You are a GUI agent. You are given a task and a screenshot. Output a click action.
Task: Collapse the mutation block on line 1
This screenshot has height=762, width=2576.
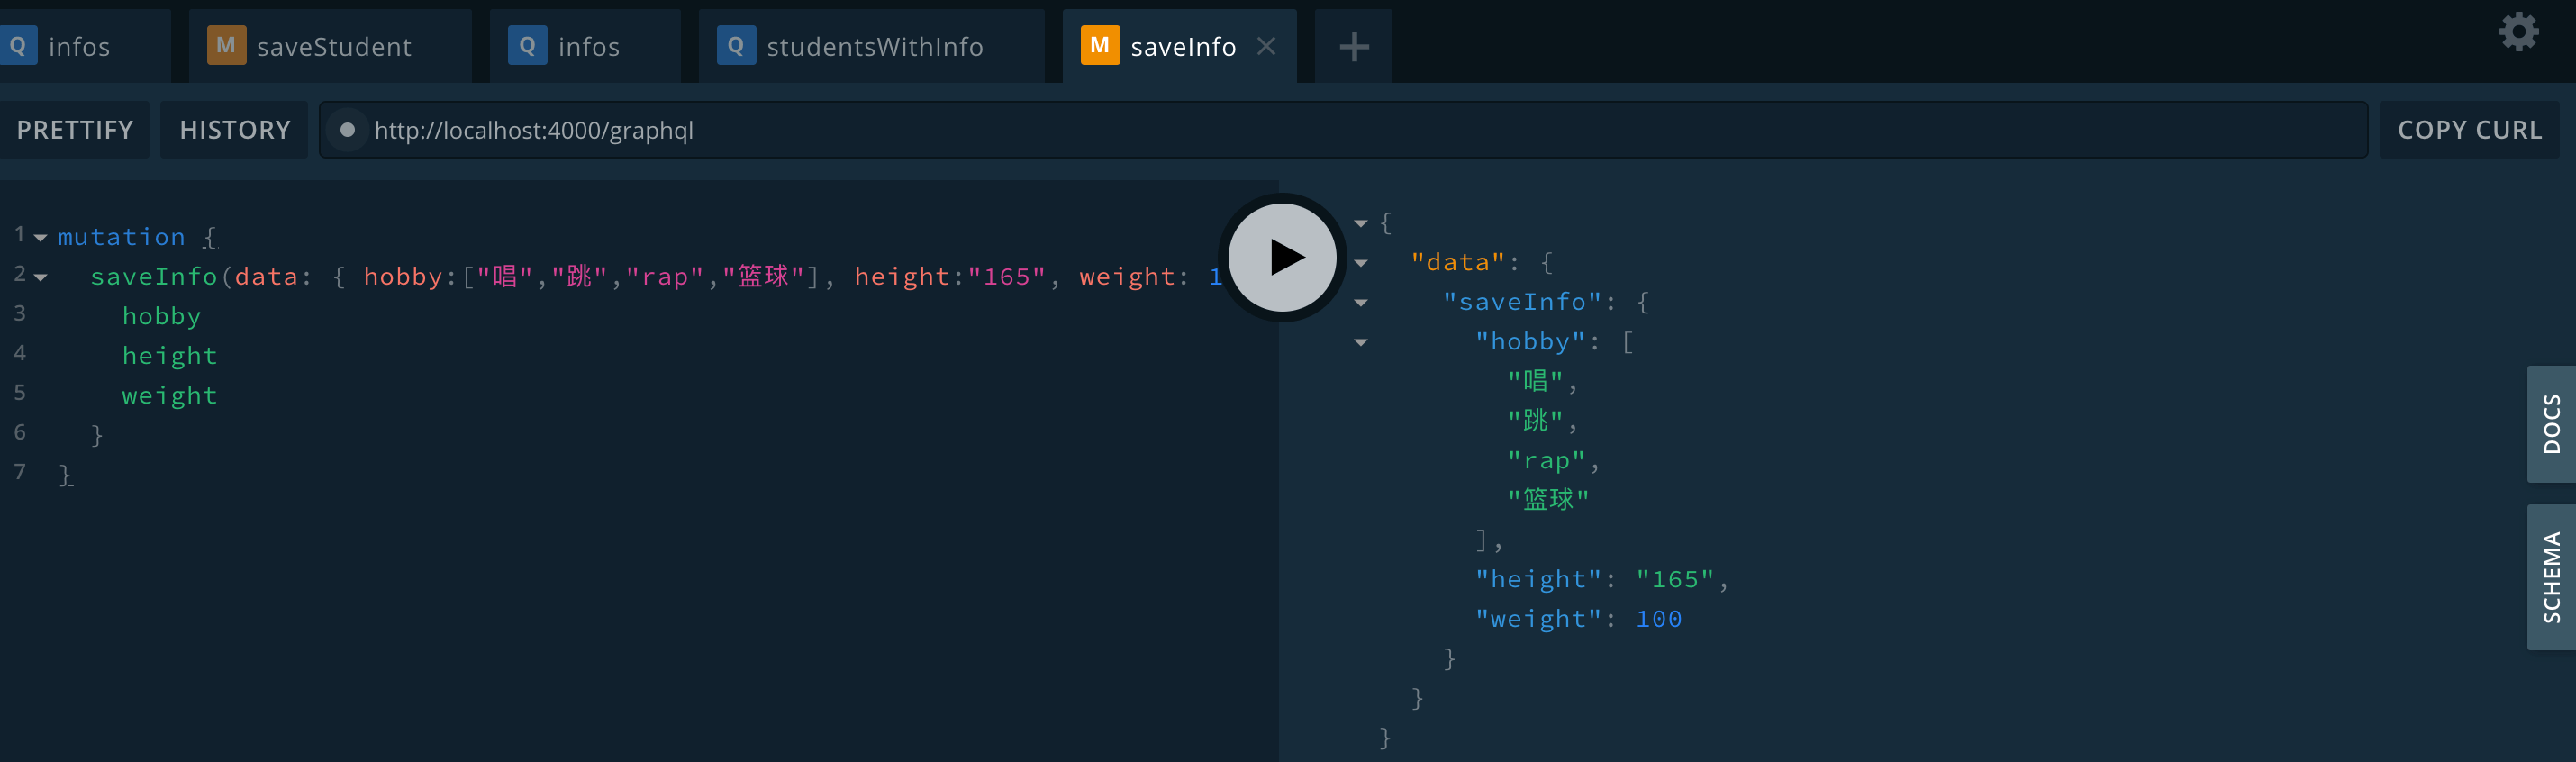41,238
